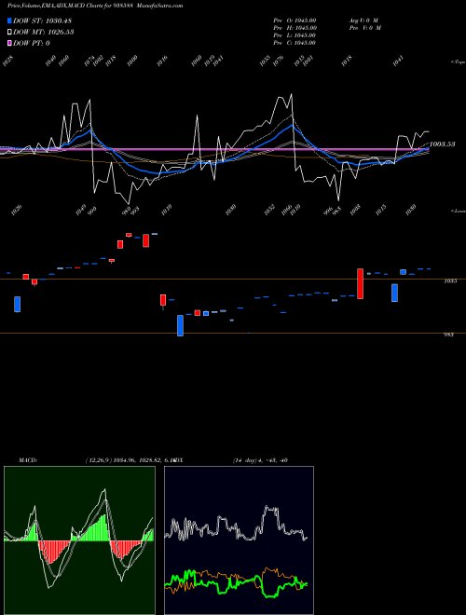Click the ADX '(14 day)' parameters text

[245, 460]
